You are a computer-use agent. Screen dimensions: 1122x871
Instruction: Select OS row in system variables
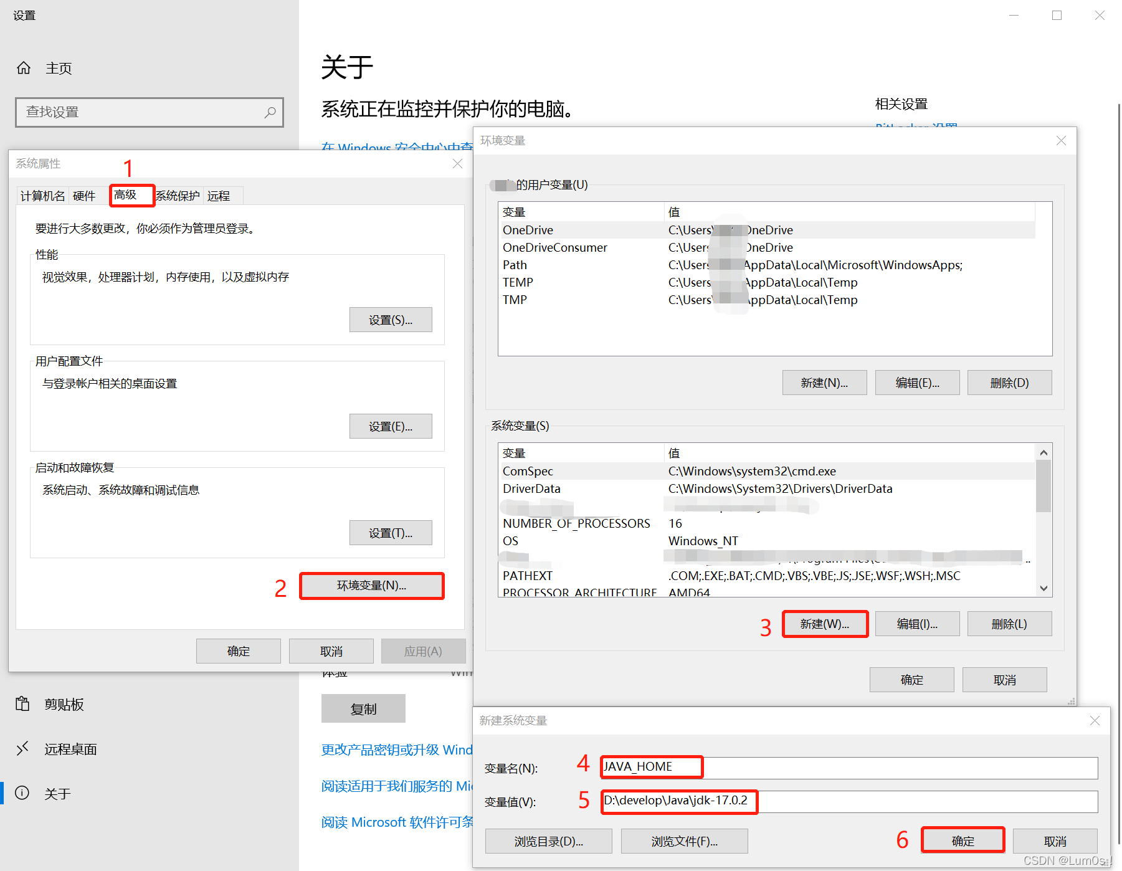click(x=767, y=541)
